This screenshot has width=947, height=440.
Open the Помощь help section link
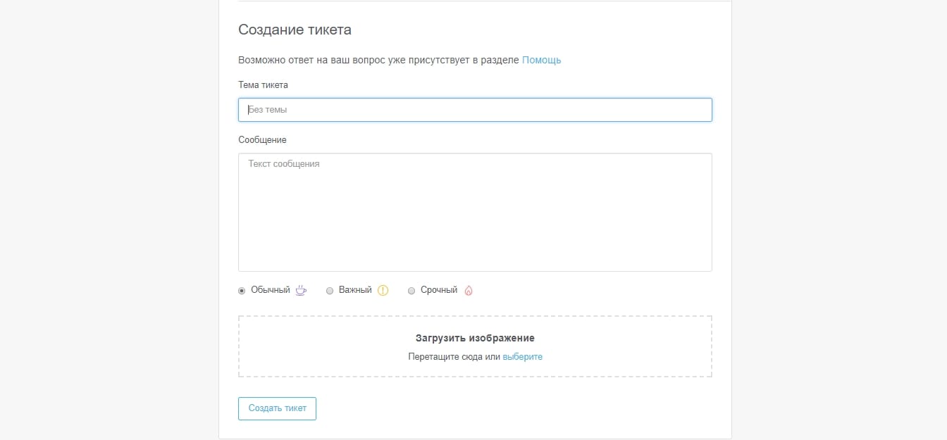point(542,60)
